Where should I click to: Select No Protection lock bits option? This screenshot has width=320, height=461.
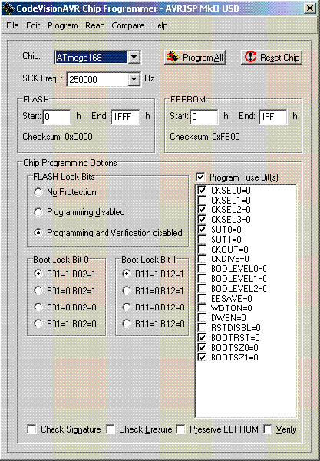point(65,192)
